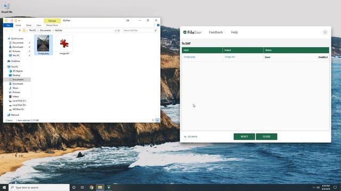The height and width of the screenshot is (191, 341).
Task: Select highlighted Documents under This PC
Action: (x=18, y=80)
